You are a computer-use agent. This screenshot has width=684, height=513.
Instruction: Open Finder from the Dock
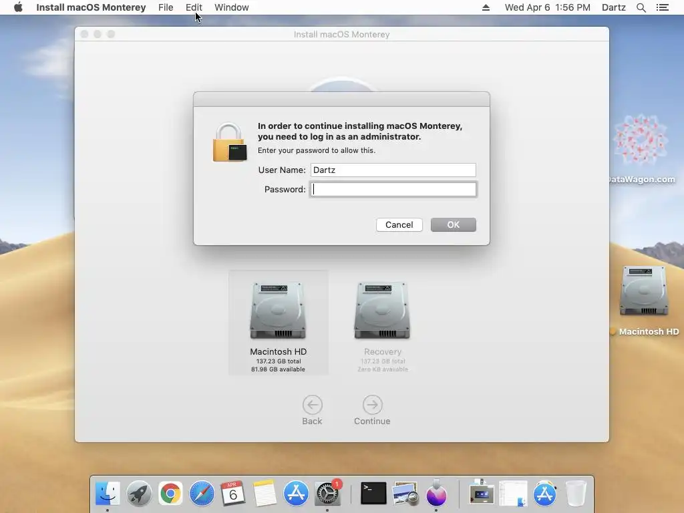pyautogui.click(x=108, y=494)
